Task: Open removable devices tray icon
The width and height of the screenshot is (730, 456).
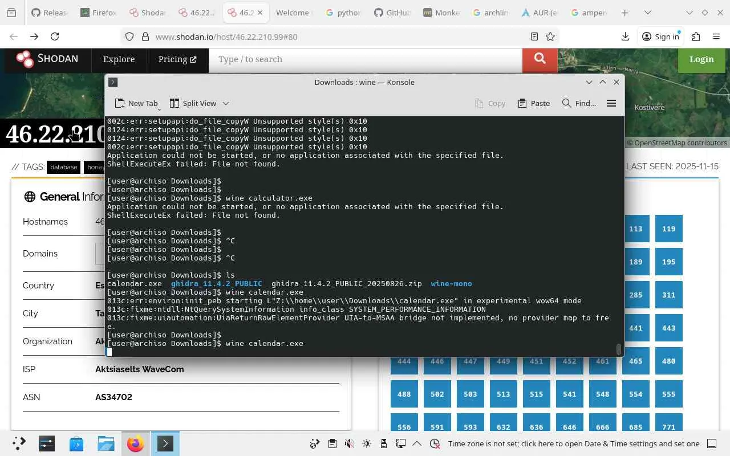Action: 384,443
